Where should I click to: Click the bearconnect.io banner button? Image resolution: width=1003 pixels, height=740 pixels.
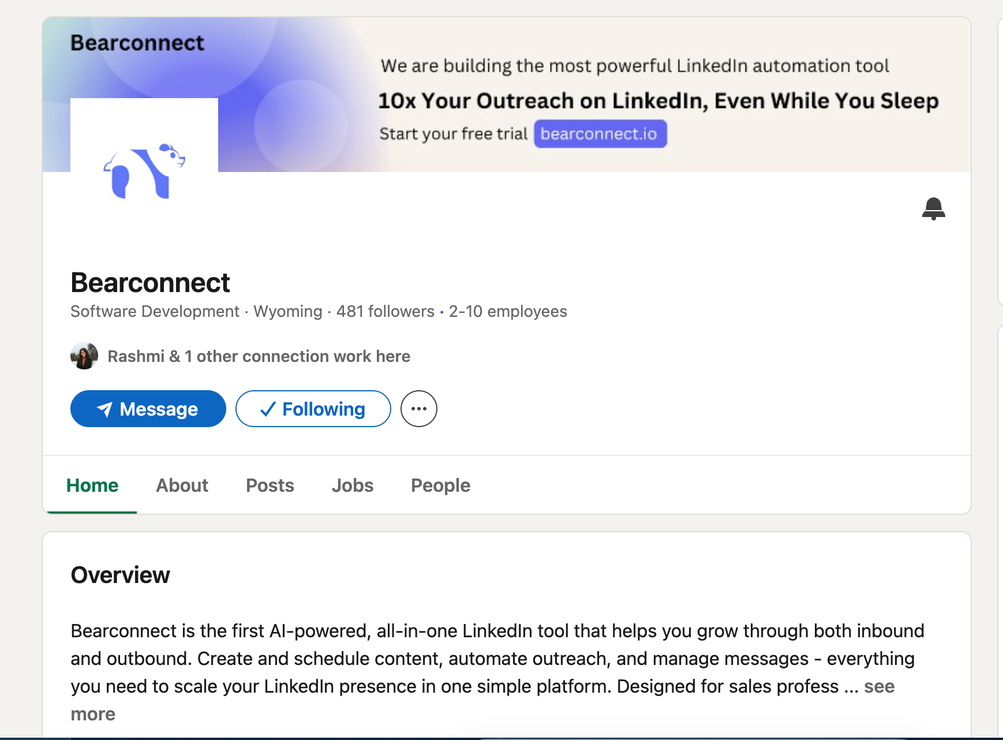click(600, 134)
